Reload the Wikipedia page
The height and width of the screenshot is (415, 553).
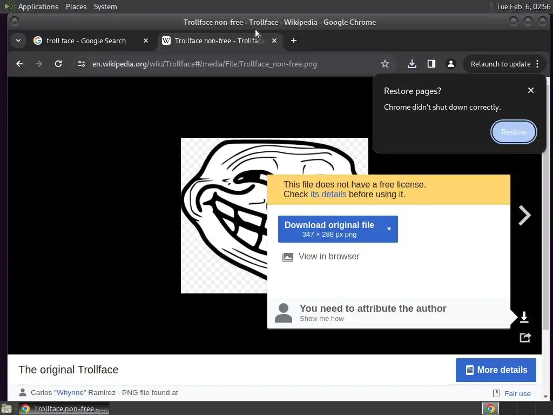click(x=58, y=64)
